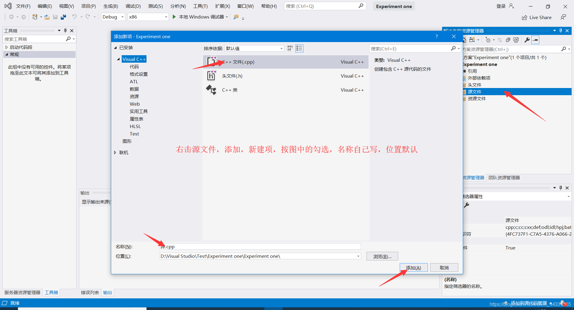Click 本地 Windows 调试器 button

[201, 17]
